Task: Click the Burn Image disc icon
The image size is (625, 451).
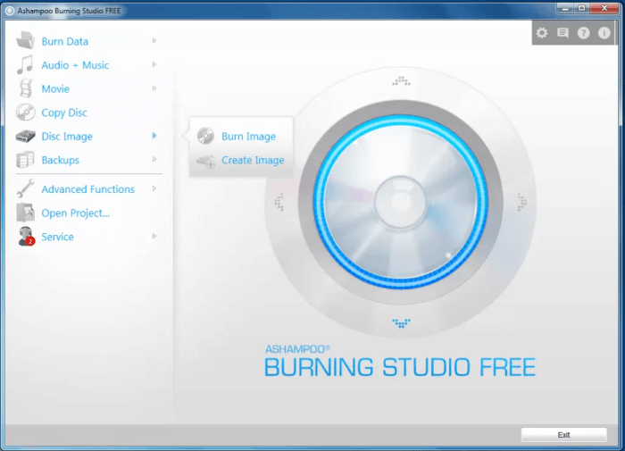Action: [x=205, y=136]
